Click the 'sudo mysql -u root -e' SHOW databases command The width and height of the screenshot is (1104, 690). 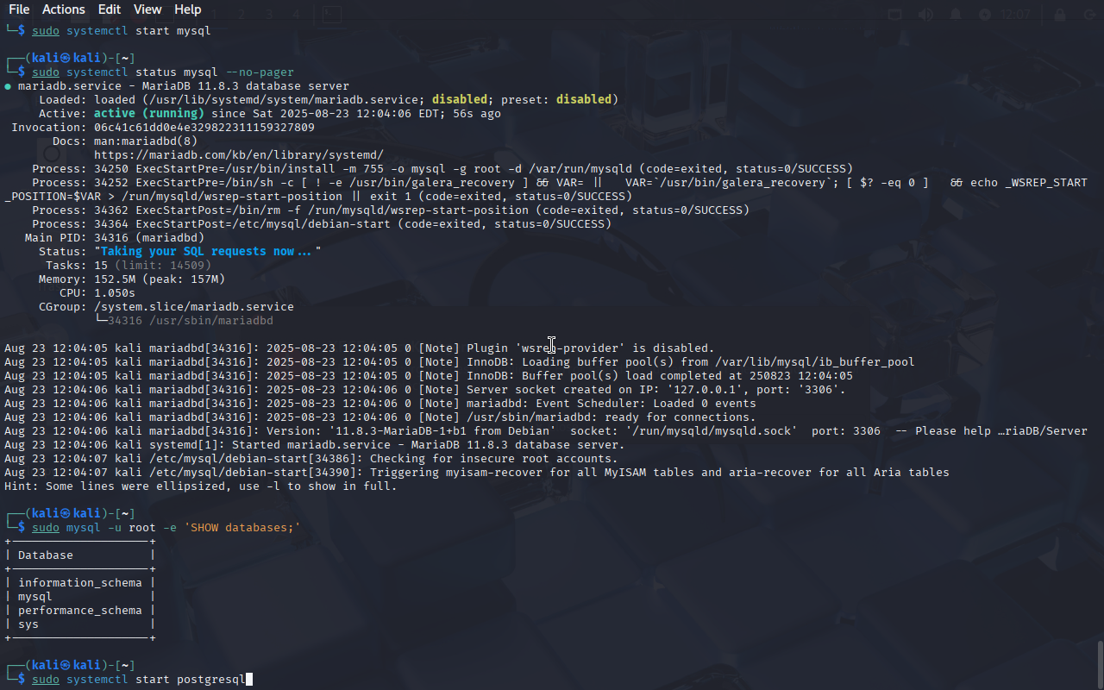(166, 528)
